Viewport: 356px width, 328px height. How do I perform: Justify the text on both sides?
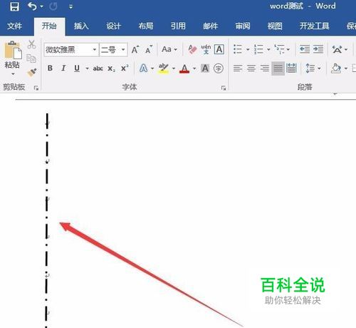[278, 68]
